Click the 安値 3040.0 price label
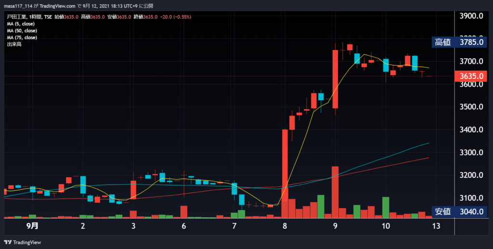 click(x=459, y=211)
